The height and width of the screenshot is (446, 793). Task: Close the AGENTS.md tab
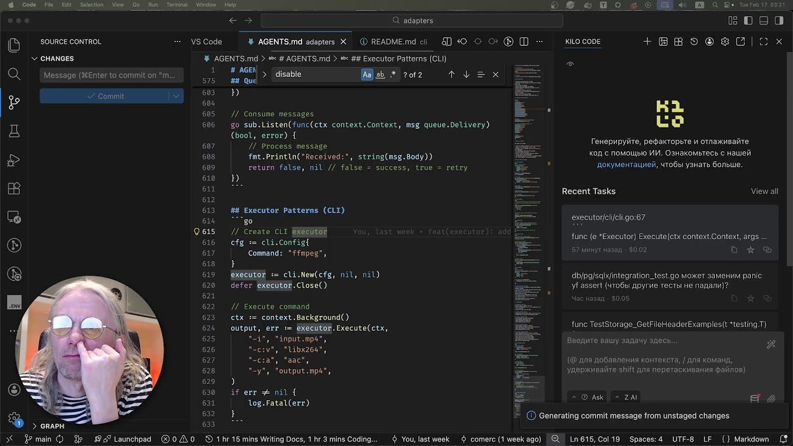click(343, 42)
